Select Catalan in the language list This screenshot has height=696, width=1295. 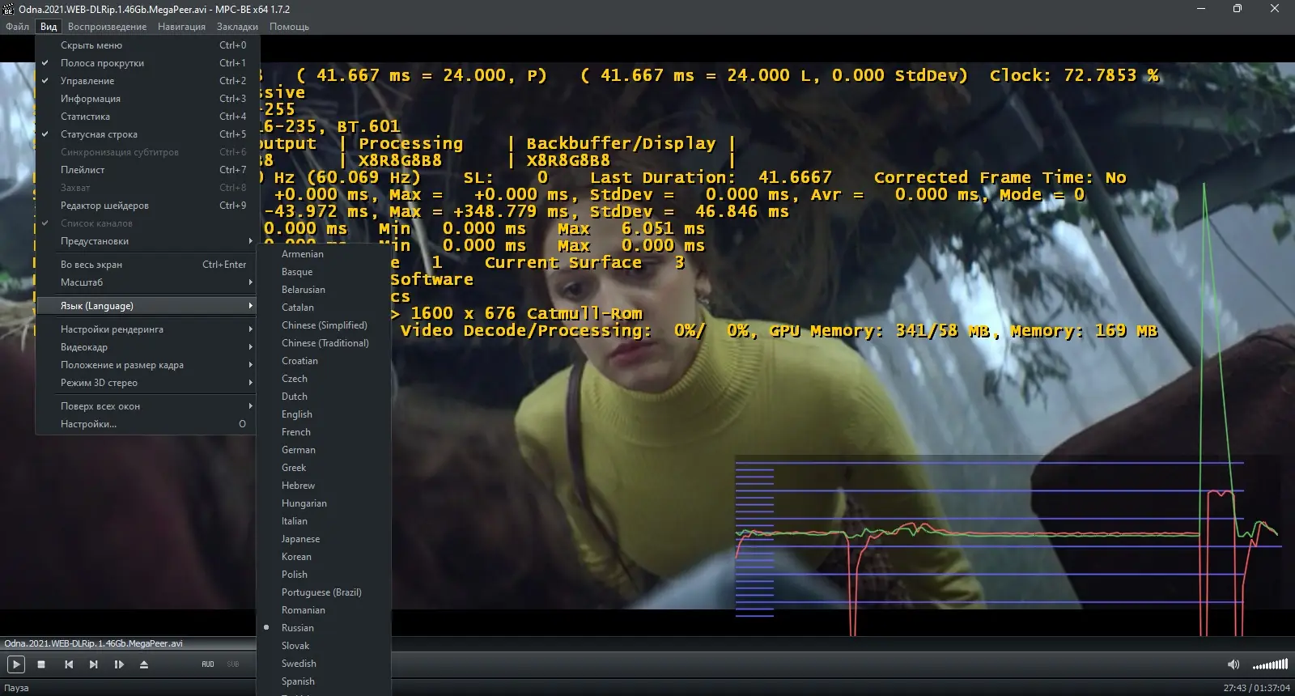pos(324,308)
